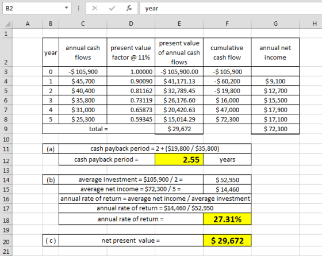The image size is (322, 256).
Task: Select row 18 header
Action: click(x=6, y=219)
